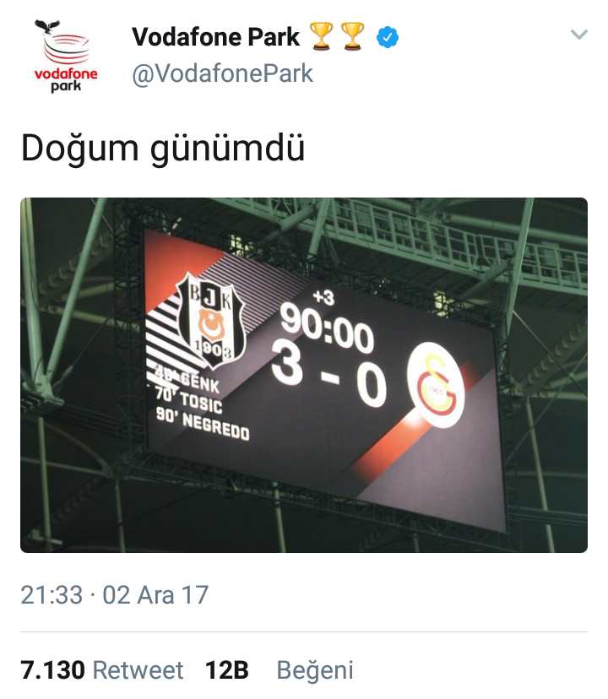The width and height of the screenshot is (608, 699).
Task: Click the first trophy emoji
Action: click(321, 36)
